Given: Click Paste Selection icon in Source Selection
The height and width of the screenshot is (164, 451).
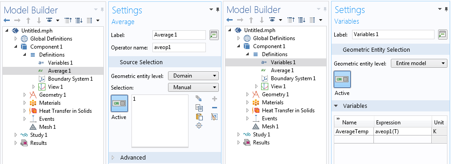Looking at the screenshot, I should point(199,117).
